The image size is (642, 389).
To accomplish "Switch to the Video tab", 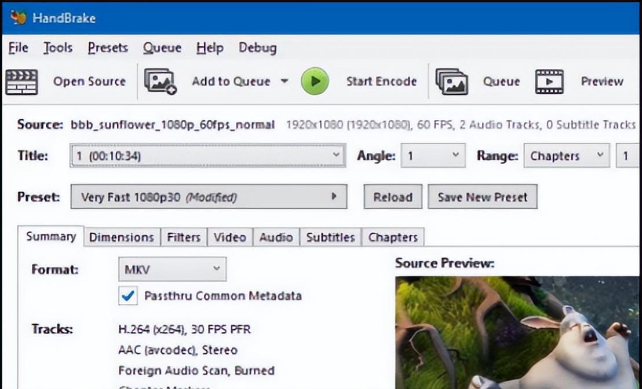I will 229,237.
